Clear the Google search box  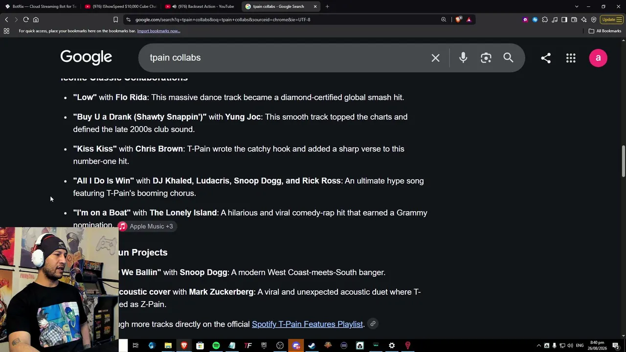(x=435, y=58)
